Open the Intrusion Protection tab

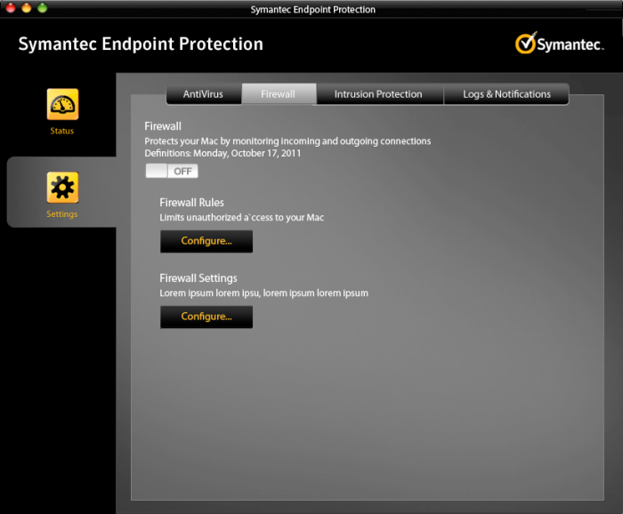pos(379,94)
